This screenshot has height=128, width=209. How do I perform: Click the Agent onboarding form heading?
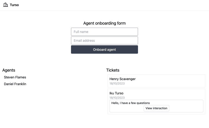104,23
